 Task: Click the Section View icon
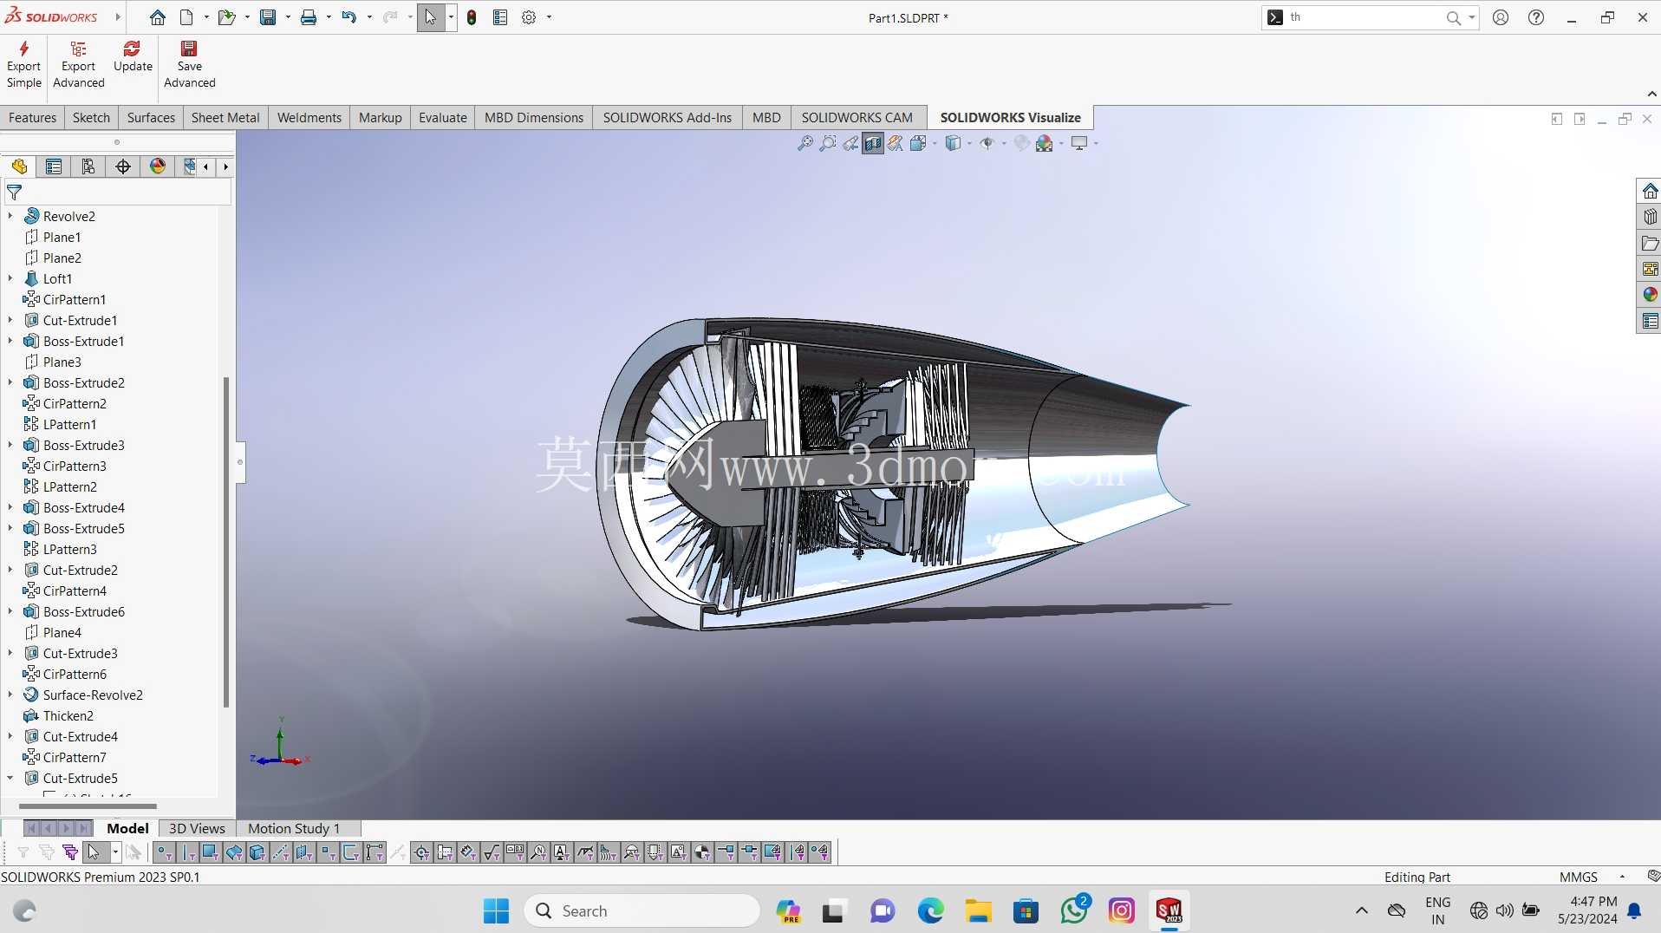(x=873, y=143)
